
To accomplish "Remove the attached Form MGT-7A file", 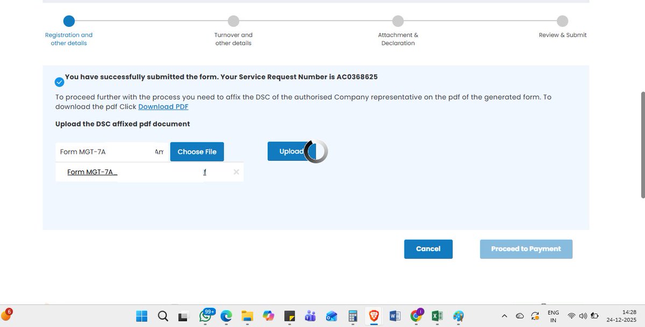I will point(236,172).
